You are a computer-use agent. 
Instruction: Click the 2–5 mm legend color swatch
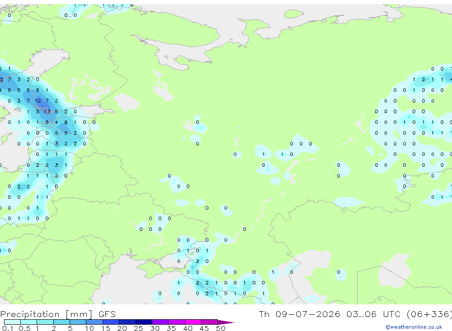coord(61,322)
